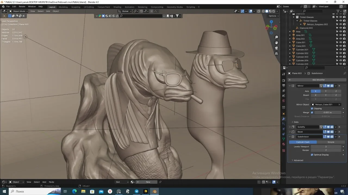This screenshot has width=348, height=195.
Task: Expand the Solidify modifier panel
Action: [290, 127]
